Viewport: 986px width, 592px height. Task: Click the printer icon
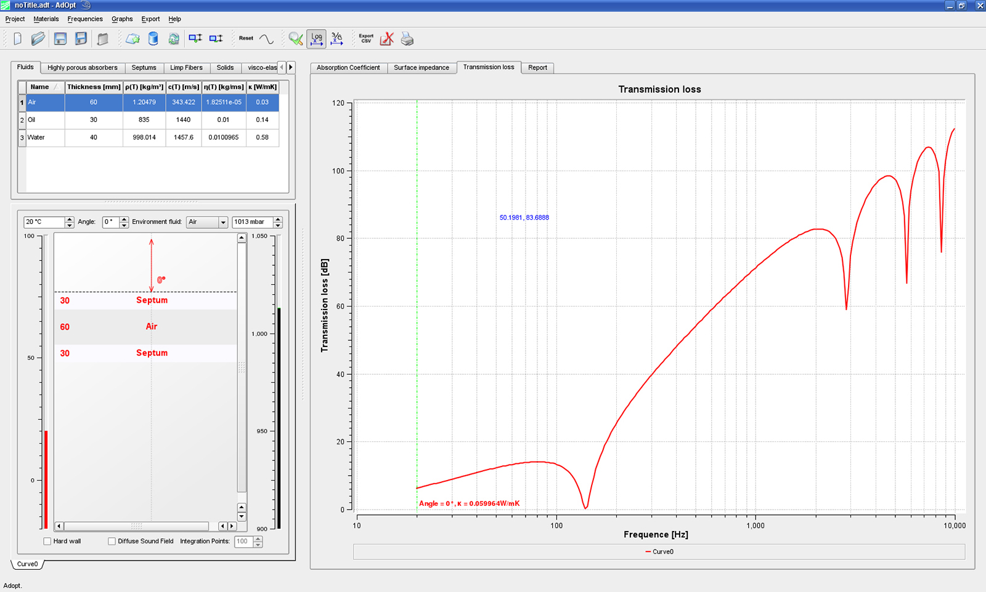(x=407, y=39)
